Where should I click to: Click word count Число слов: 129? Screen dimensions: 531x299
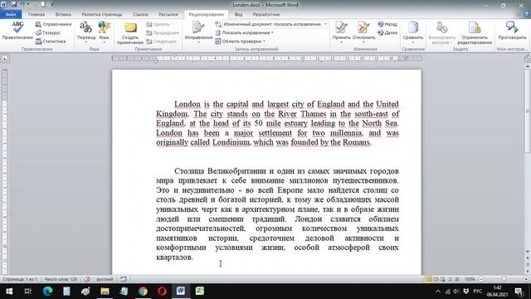click(x=61, y=279)
